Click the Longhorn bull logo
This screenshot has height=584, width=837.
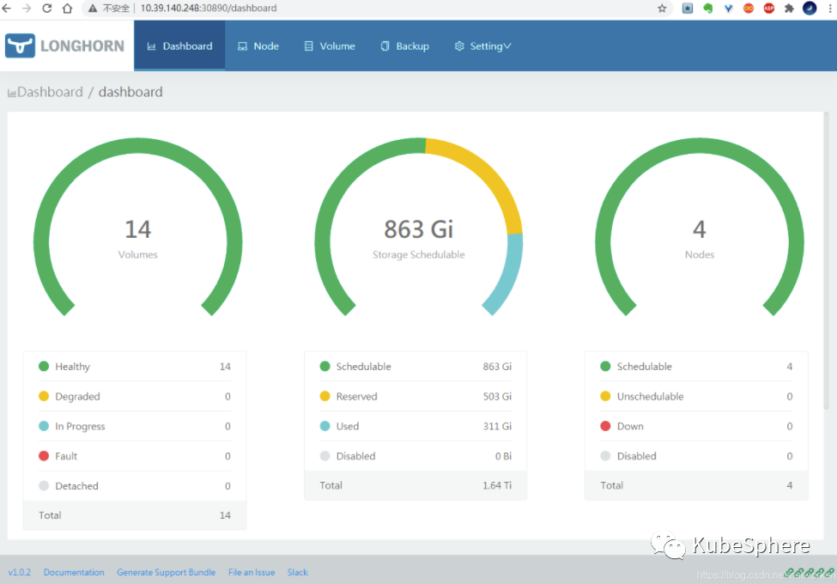[x=19, y=46]
